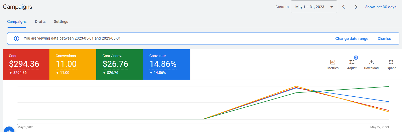Click the large 14.86% conversion rate value
Screen dimensions: 402x132
tap(163, 64)
